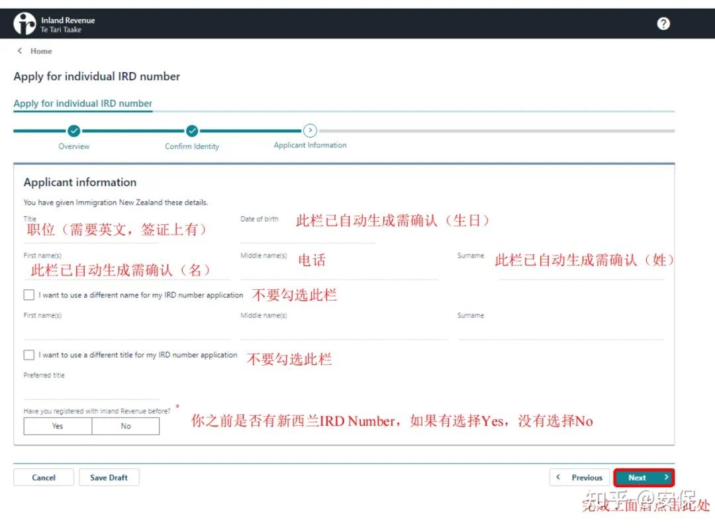Click the Overview completed checkmark icon
This screenshot has height=529, width=715.
73,130
